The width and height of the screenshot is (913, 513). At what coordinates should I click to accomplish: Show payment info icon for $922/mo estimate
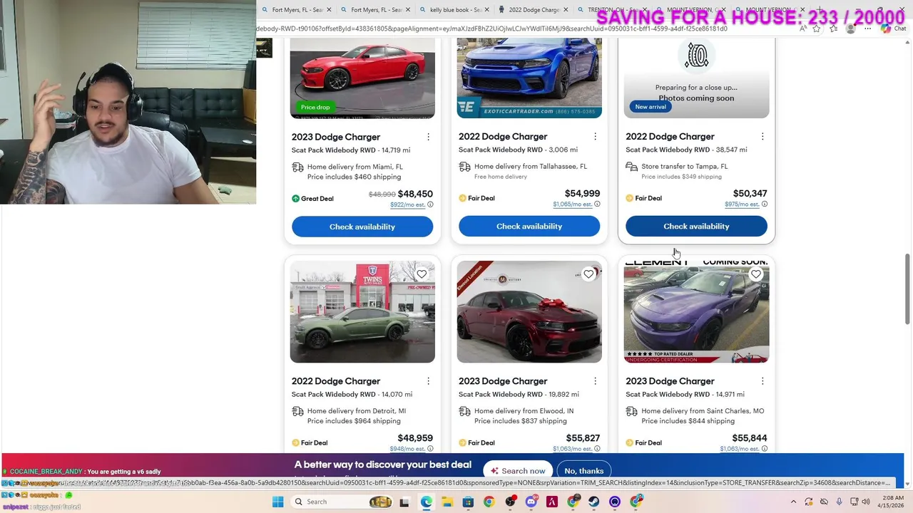(430, 204)
